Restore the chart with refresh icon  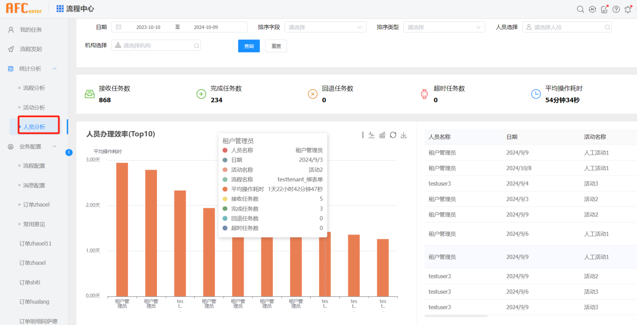(x=393, y=135)
